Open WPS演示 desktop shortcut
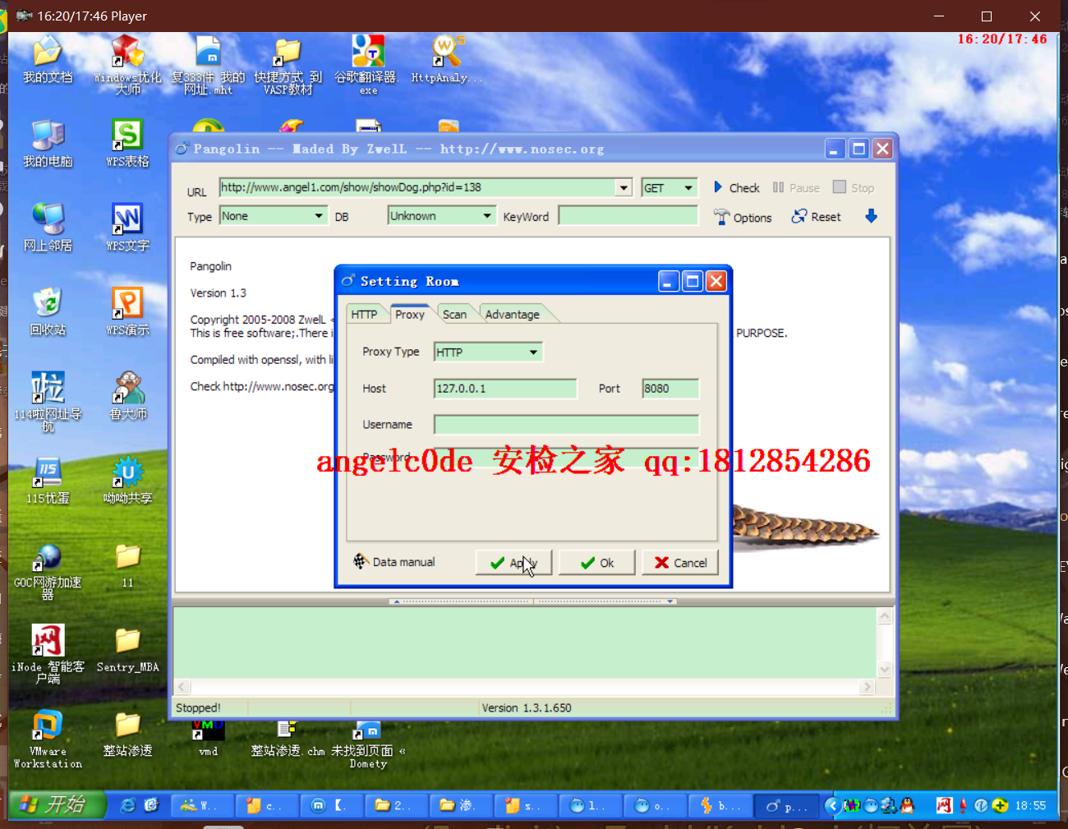1068x829 pixels. [127, 311]
